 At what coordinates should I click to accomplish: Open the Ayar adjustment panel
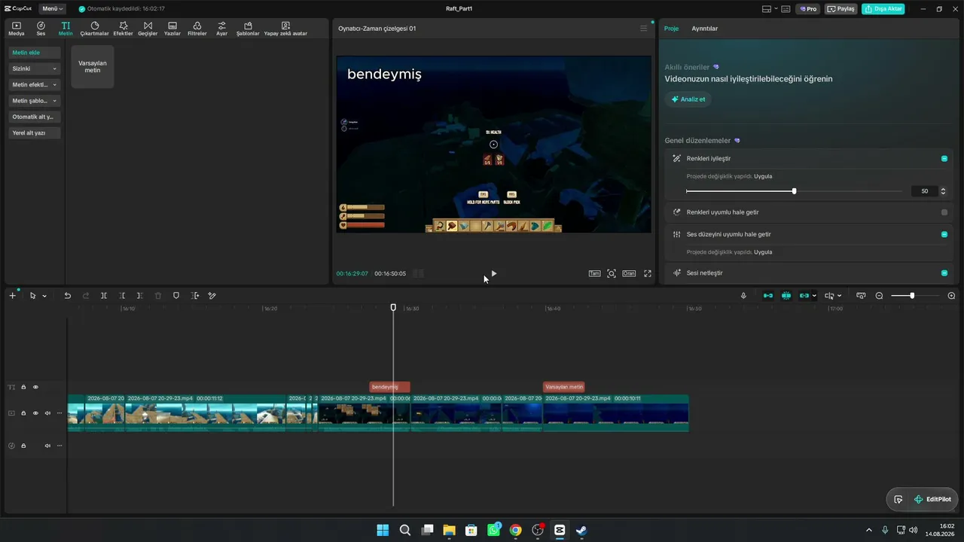pyautogui.click(x=221, y=29)
